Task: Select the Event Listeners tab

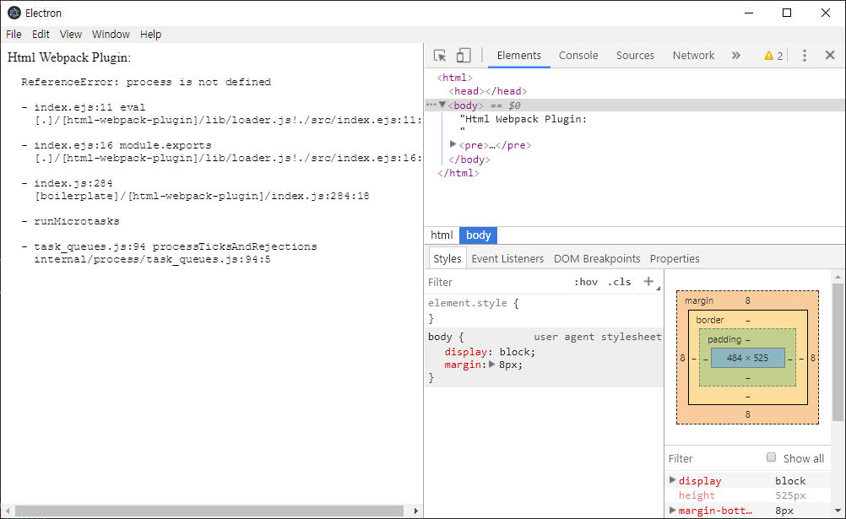Action: pos(507,258)
